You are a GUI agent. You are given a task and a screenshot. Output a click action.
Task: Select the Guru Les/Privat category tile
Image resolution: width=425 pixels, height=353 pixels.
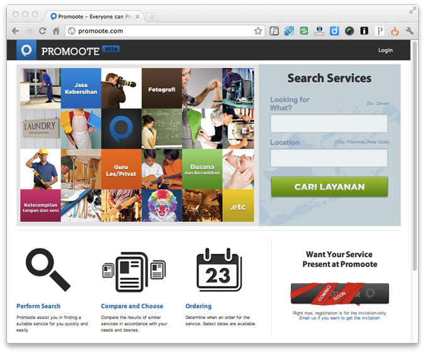(x=121, y=169)
